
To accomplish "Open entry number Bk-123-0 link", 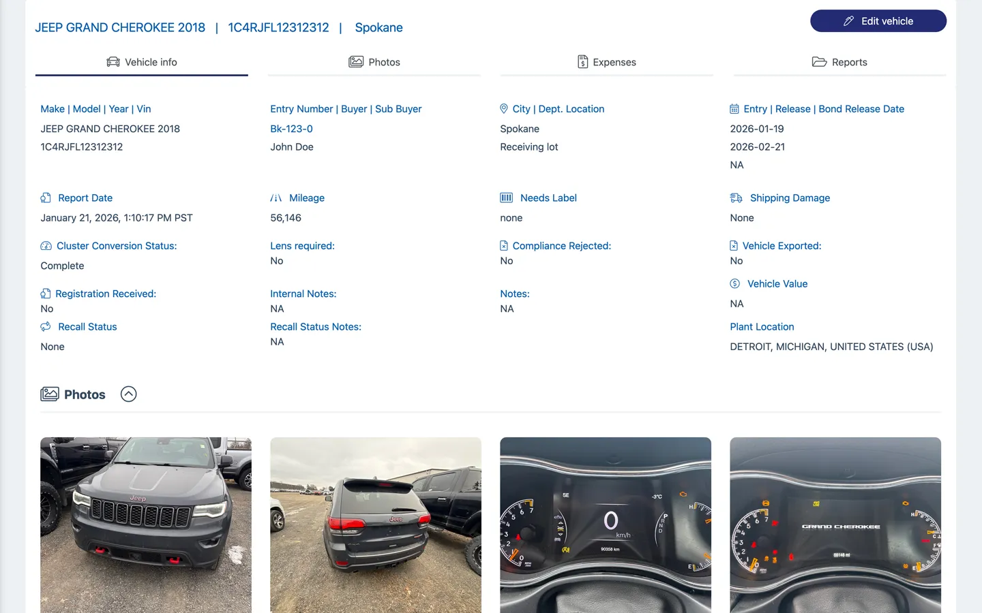I will point(291,129).
